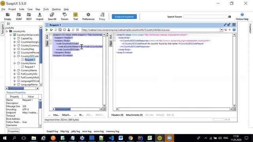Open Preferences from toolbar
This screenshot has width=253, height=142.
[x=88, y=17]
